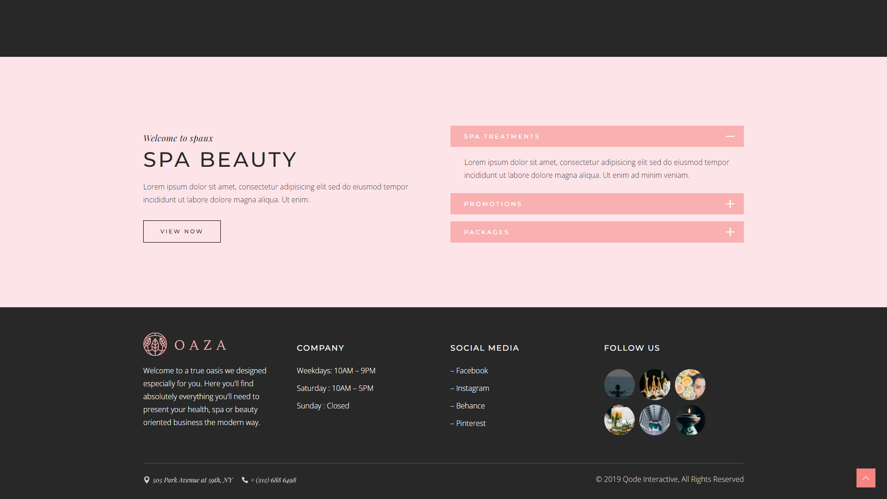Click the OAZA leaf logo icon
This screenshot has width=887, height=499.
coord(155,344)
